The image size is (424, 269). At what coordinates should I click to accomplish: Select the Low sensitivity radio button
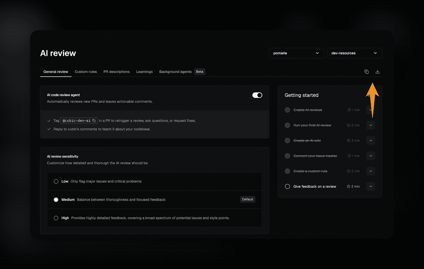tap(56, 181)
